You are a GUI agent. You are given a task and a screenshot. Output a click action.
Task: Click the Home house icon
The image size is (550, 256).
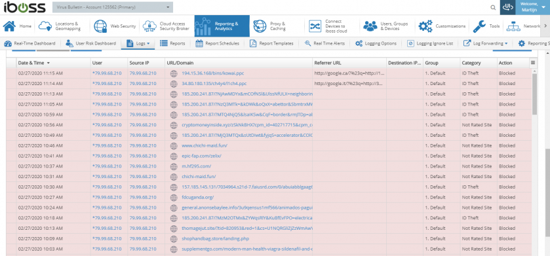tap(9, 26)
